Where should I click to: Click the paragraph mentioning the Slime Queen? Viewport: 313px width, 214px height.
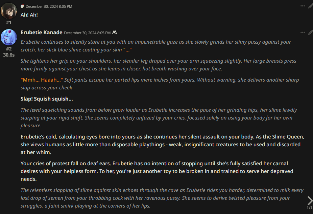pos(163,144)
